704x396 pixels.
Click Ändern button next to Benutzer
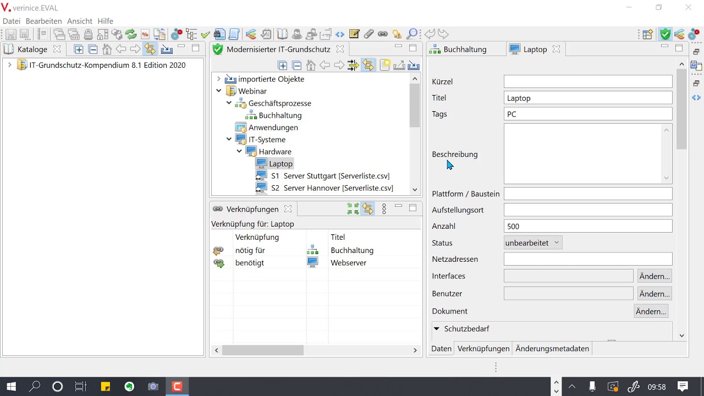point(654,294)
